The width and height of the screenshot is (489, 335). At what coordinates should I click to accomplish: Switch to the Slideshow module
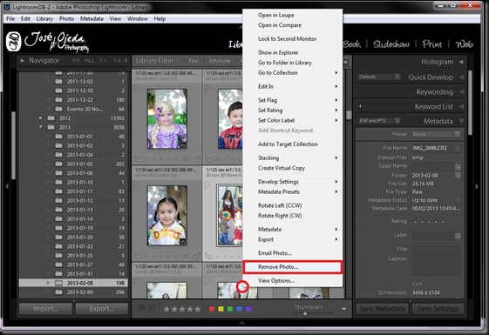pyautogui.click(x=391, y=44)
